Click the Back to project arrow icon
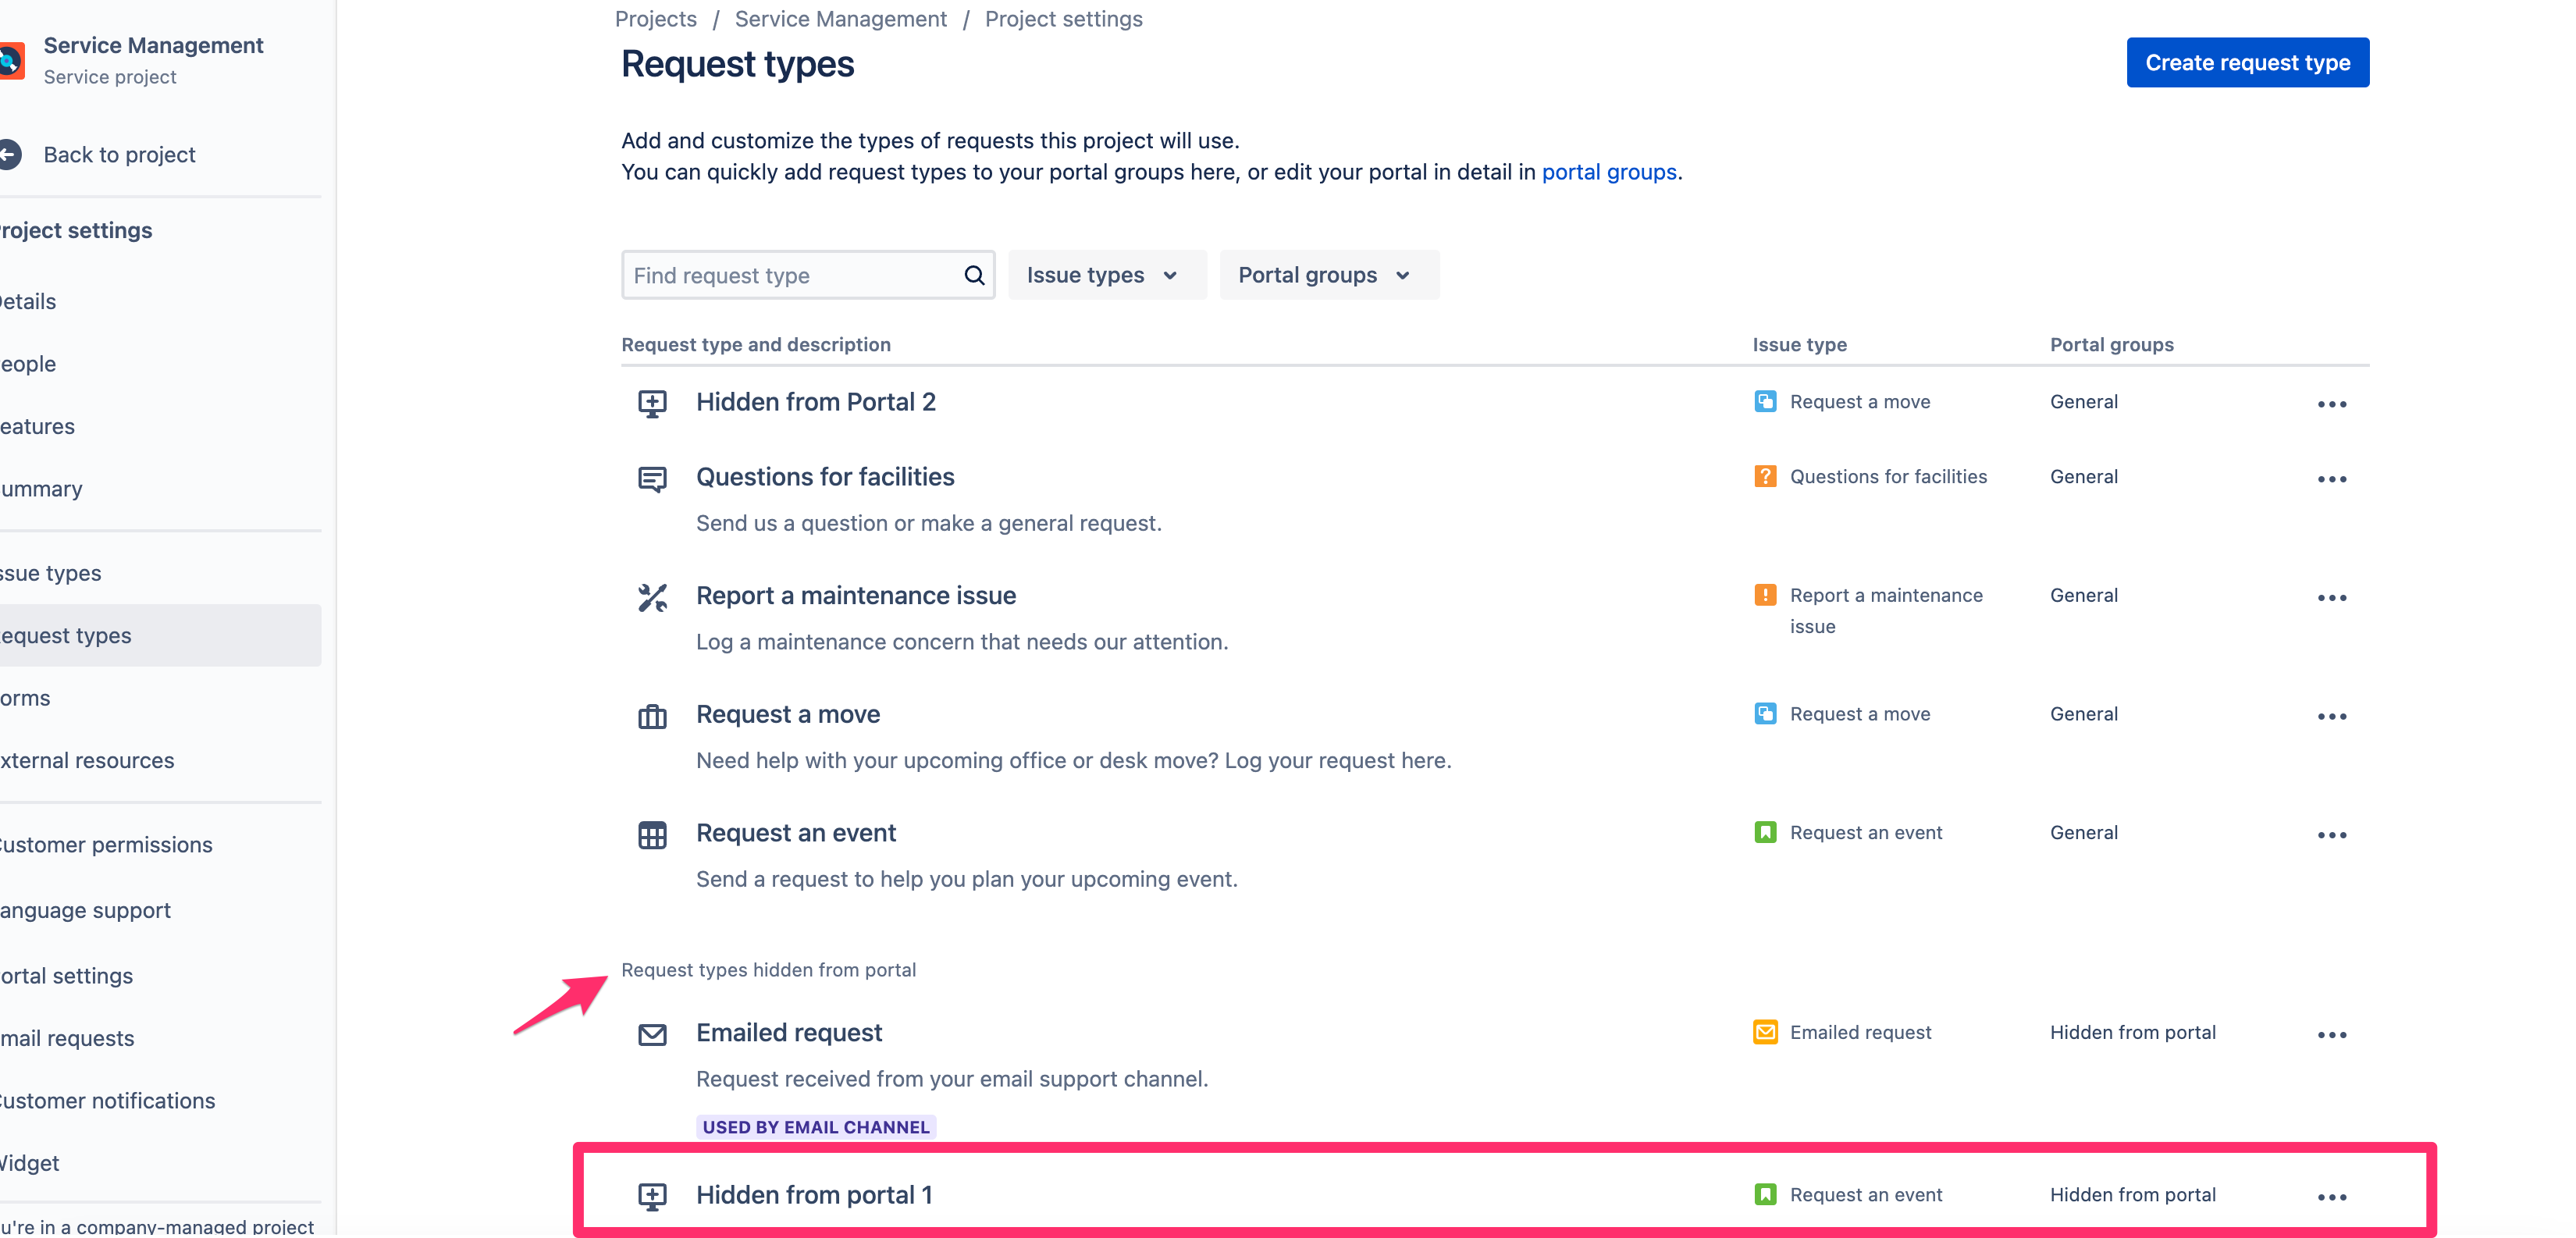The width and height of the screenshot is (2576, 1238). (x=9, y=155)
